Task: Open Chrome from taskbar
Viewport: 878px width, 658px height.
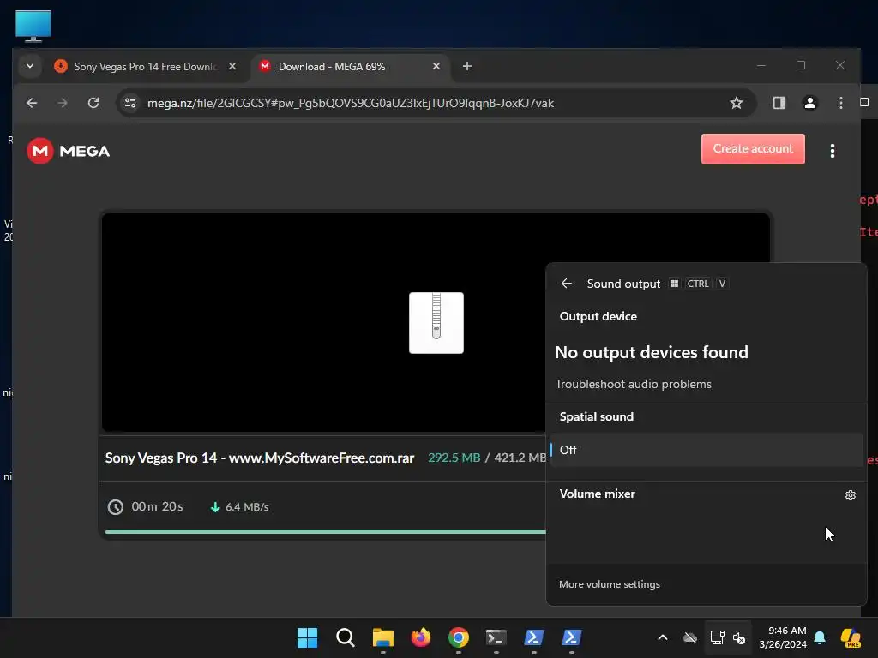Action: pyautogui.click(x=458, y=637)
